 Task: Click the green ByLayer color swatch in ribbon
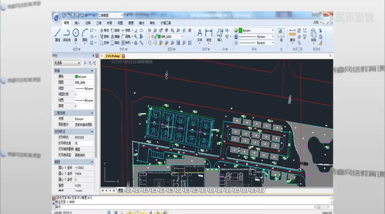click(x=240, y=30)
